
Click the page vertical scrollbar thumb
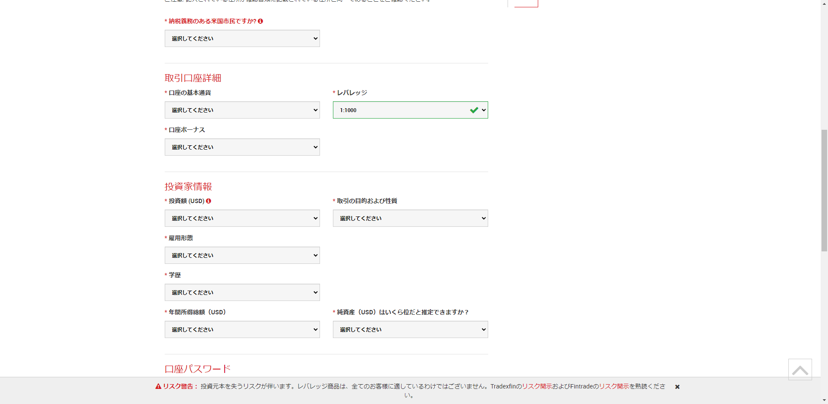click(824, 190)
